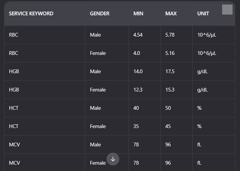Click the gray square button in table header
240x171 pixels.
click(x=227, y=9)
